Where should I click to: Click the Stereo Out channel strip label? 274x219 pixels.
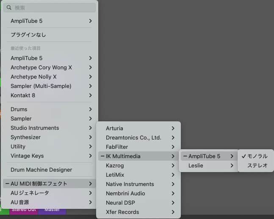(x=24, y=210)
